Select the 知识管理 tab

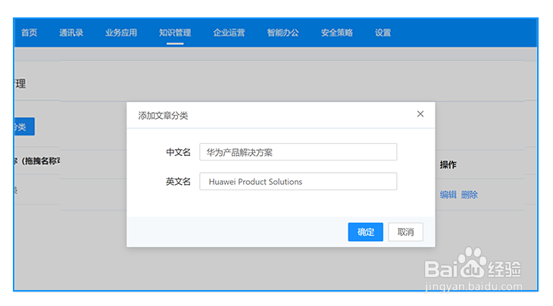pos(175,33)
